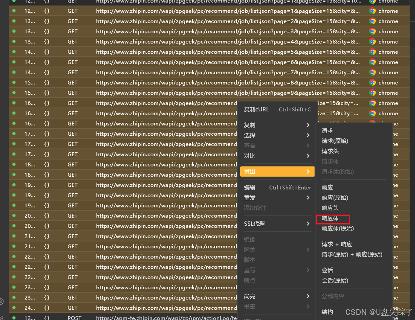
Task: Click green status dot on the page=5 row
Action: tap(14, 52)
